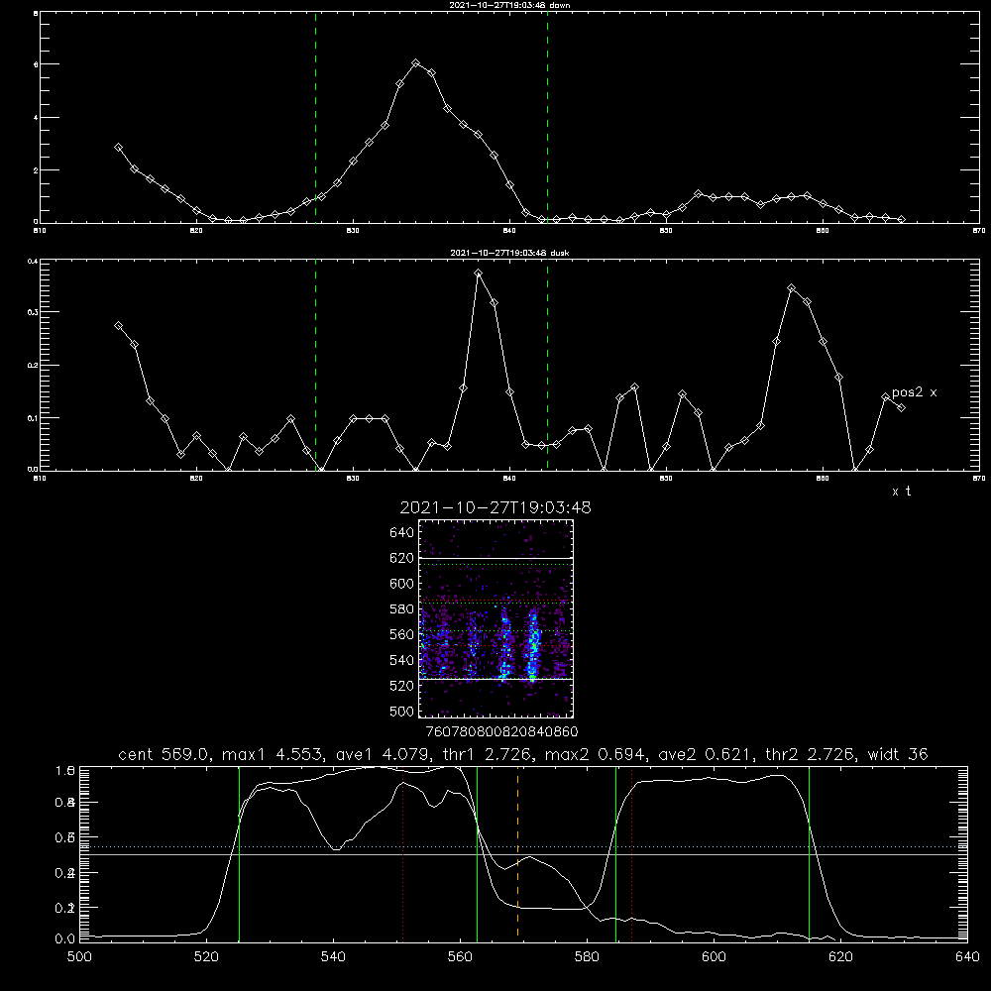
Task: Select the highest peak diamond in the dawn plot
Action: point(416,63)
